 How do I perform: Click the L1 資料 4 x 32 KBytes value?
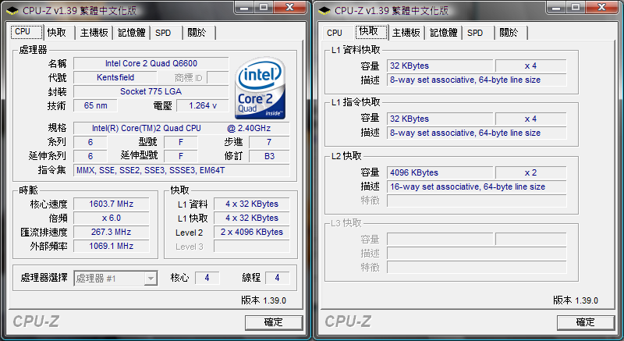[251, 204]
